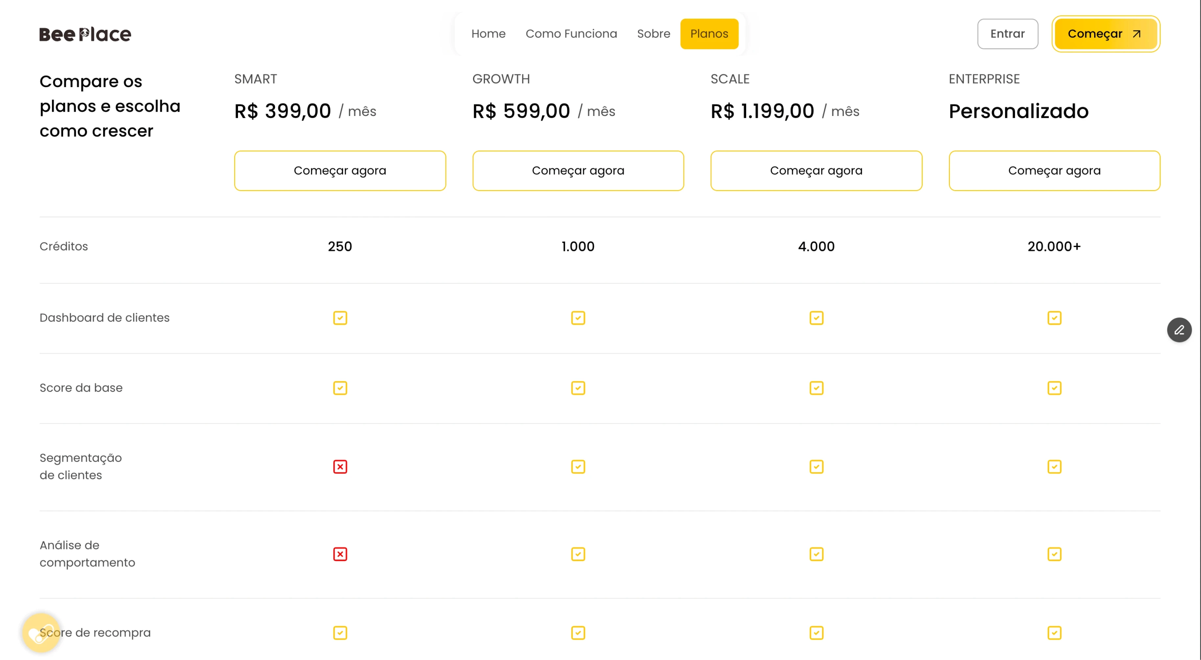Click ENTERPRISE check icon for Score da base
Image resolution: width=1201 pixels, height=660 pixels.
click(x=1054, y=388)
